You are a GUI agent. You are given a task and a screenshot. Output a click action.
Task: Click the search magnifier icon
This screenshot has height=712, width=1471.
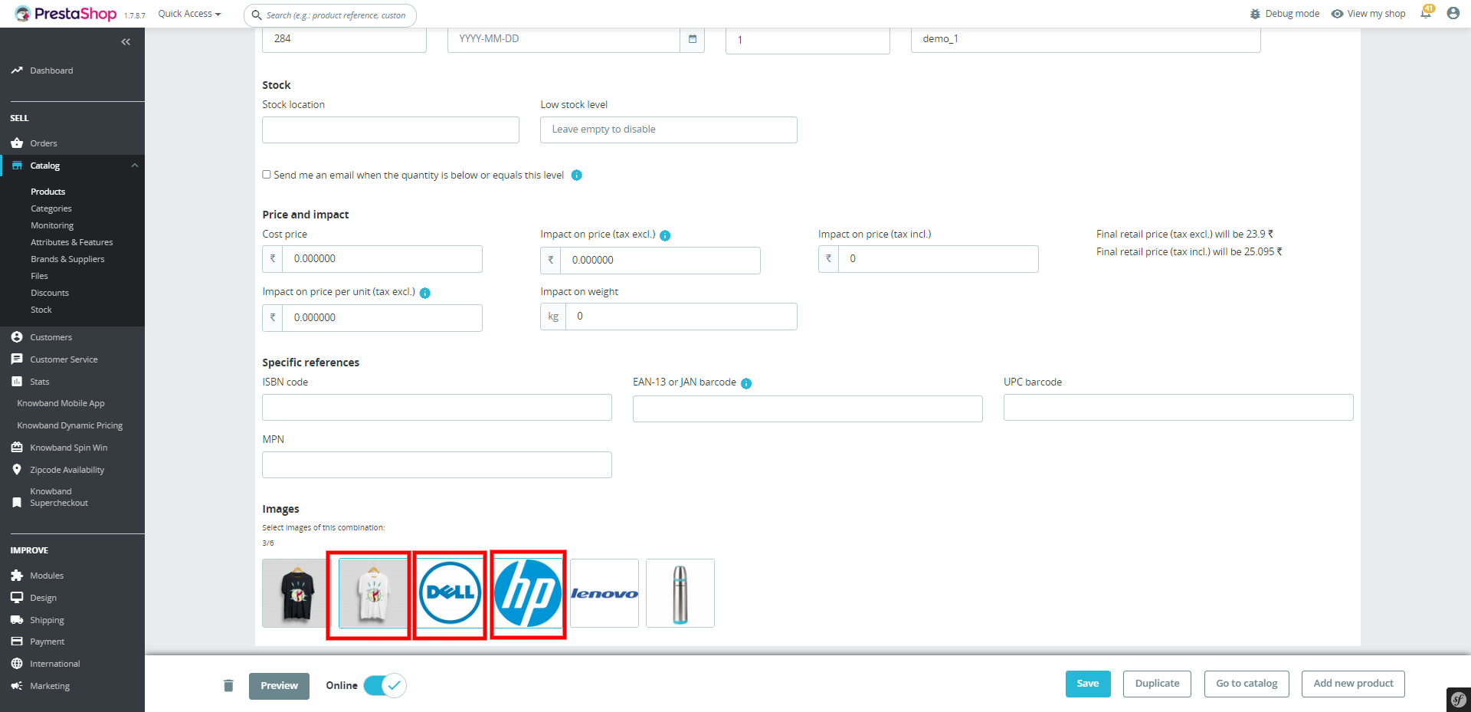click(x=257, y=15)
